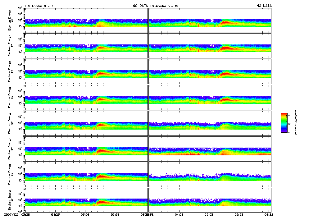Click the bottom spectrogram in Anodes 8-15 column

[210, 200]
